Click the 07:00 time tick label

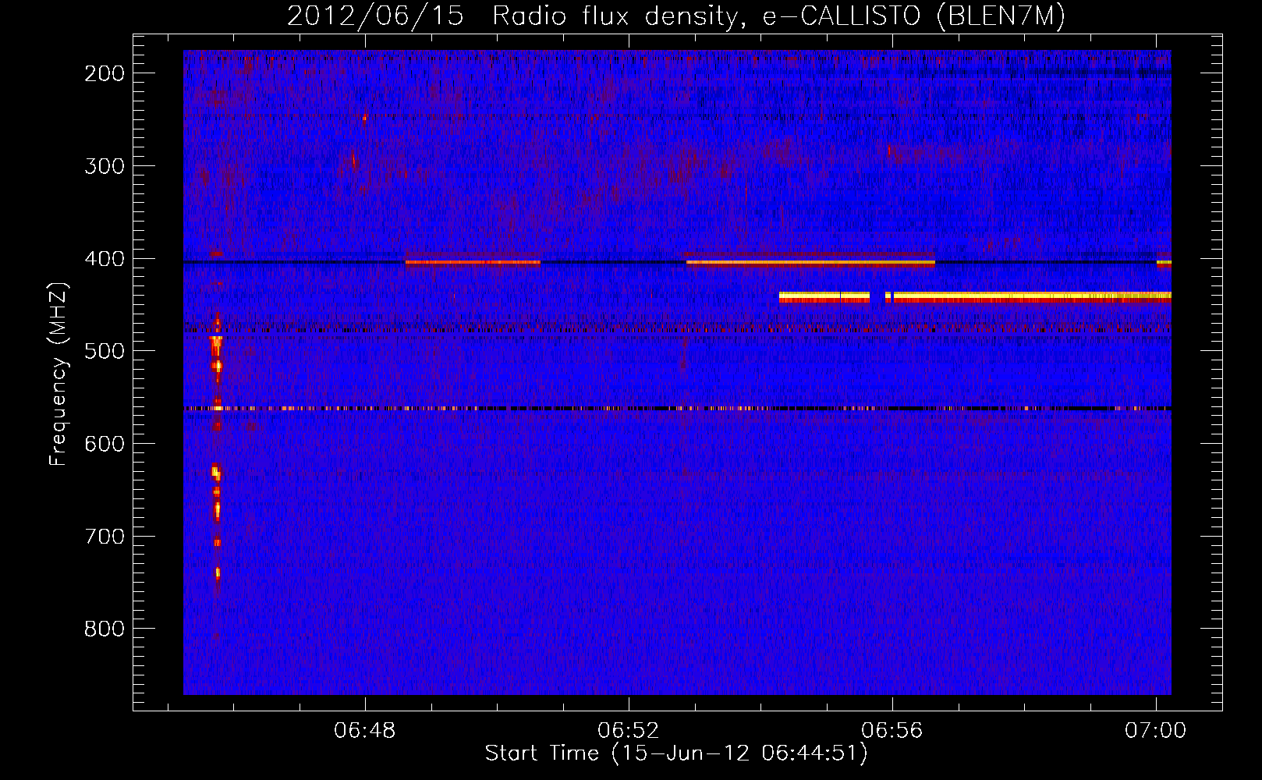click(1155, 731)
